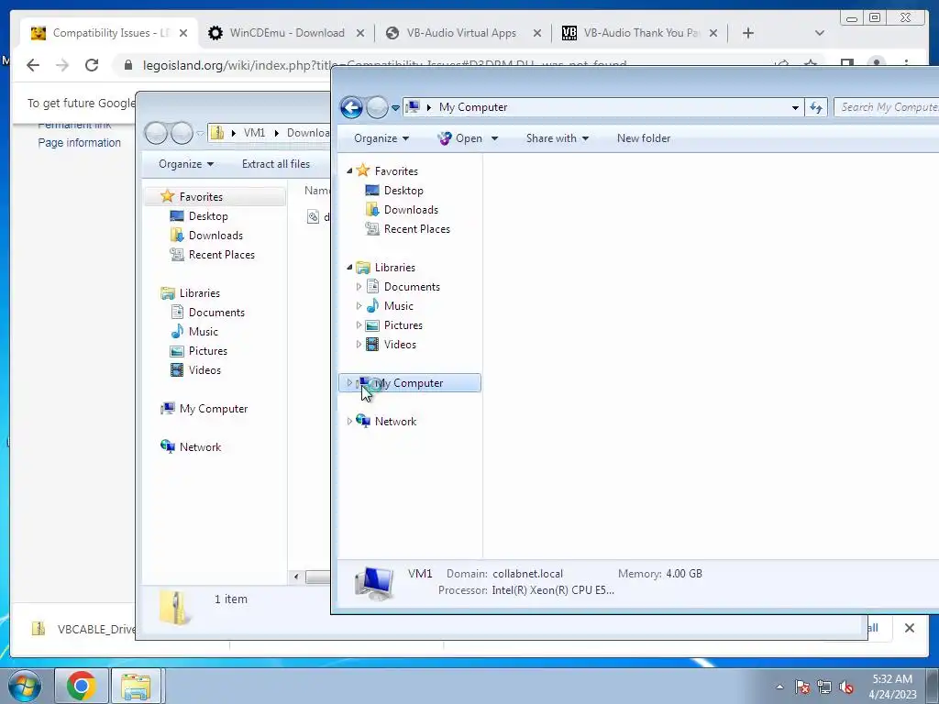Open the Share with menu
The image size is (939, 704).
pos(557,138)
